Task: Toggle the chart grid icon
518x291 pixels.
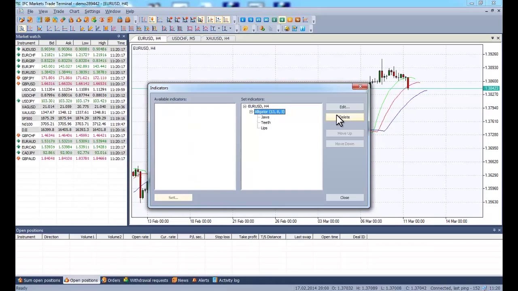Action: pos(226,20)
